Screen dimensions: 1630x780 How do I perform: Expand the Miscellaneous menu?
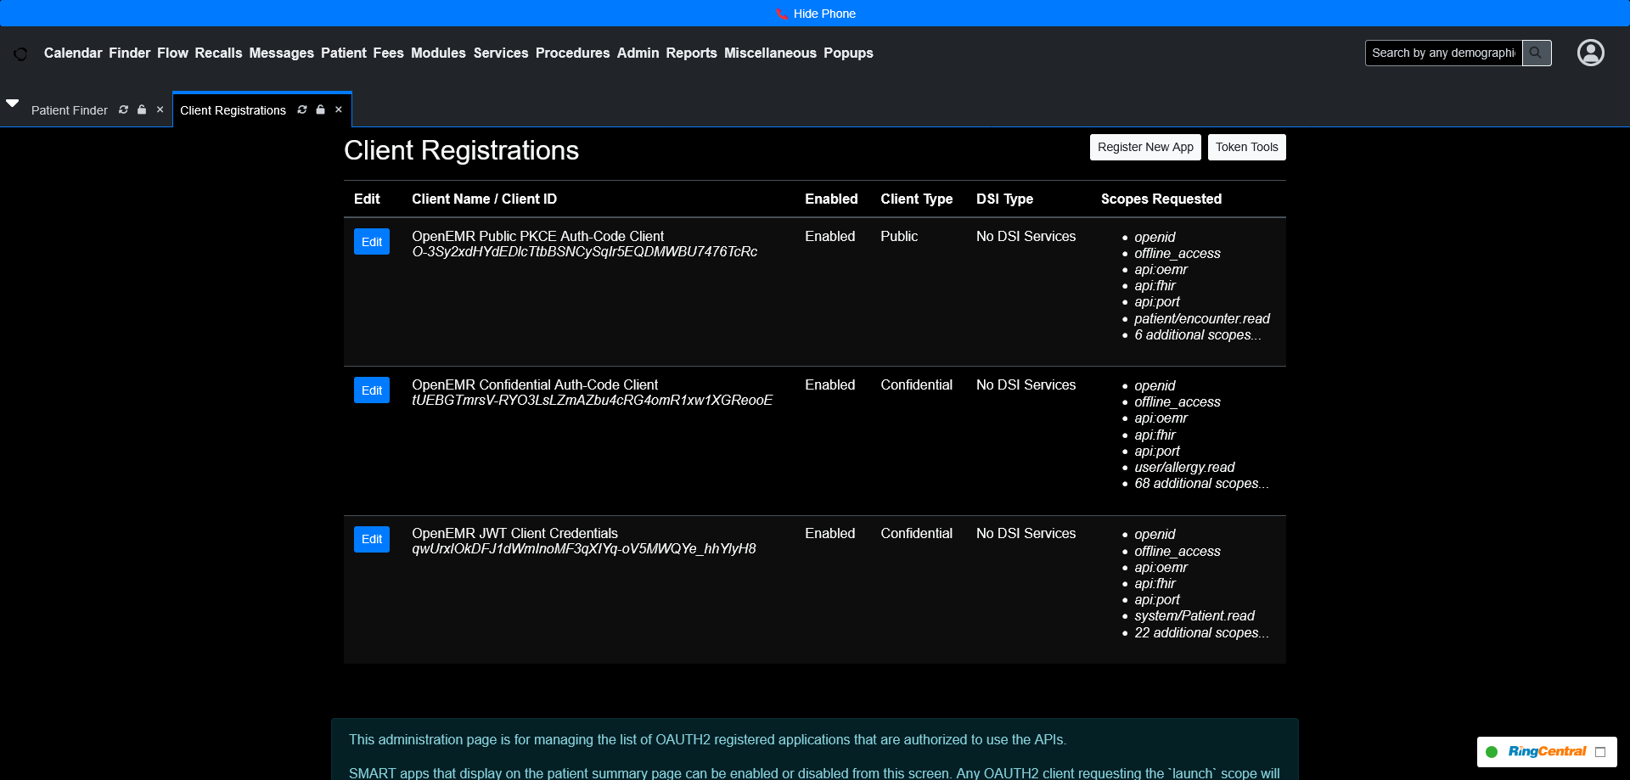(770, 53)
